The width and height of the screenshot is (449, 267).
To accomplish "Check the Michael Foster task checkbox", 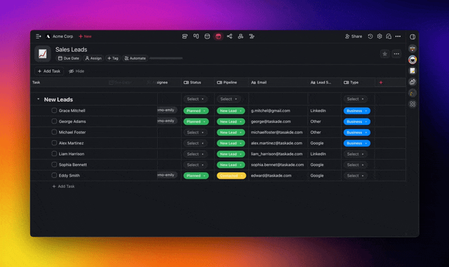I will [54, 132].
